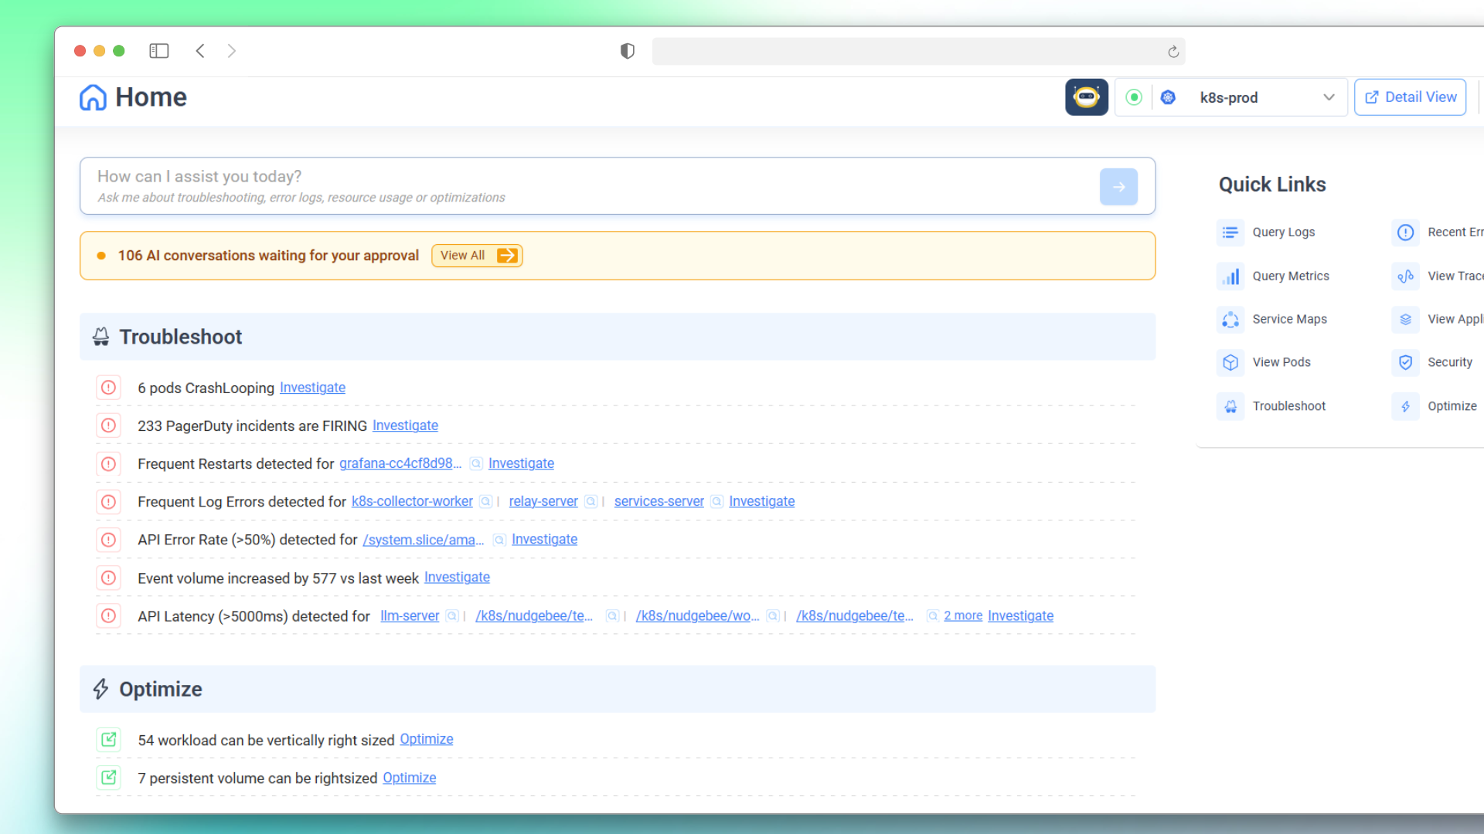Click the View Traces waveform icon
Screen dimensions: 1484x834
(x=1405, y=276)
